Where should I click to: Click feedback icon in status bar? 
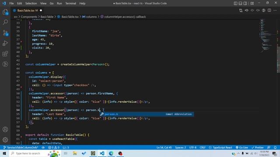tap(269, 147)
